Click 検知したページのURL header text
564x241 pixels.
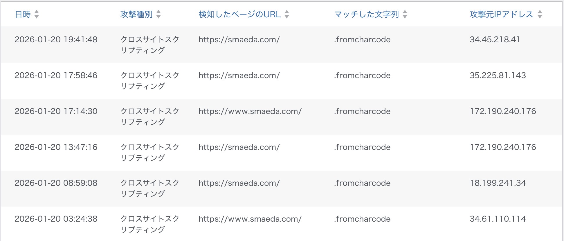pos(239,14)
